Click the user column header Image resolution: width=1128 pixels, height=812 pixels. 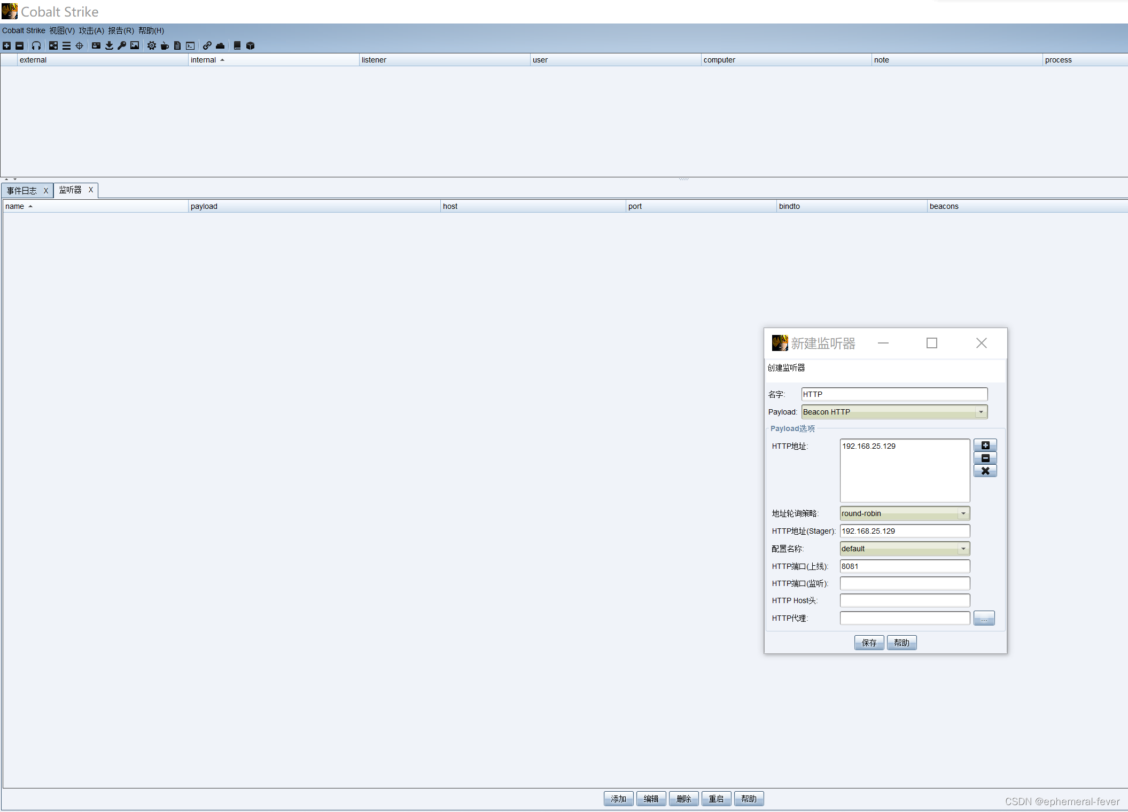[615, 60]
